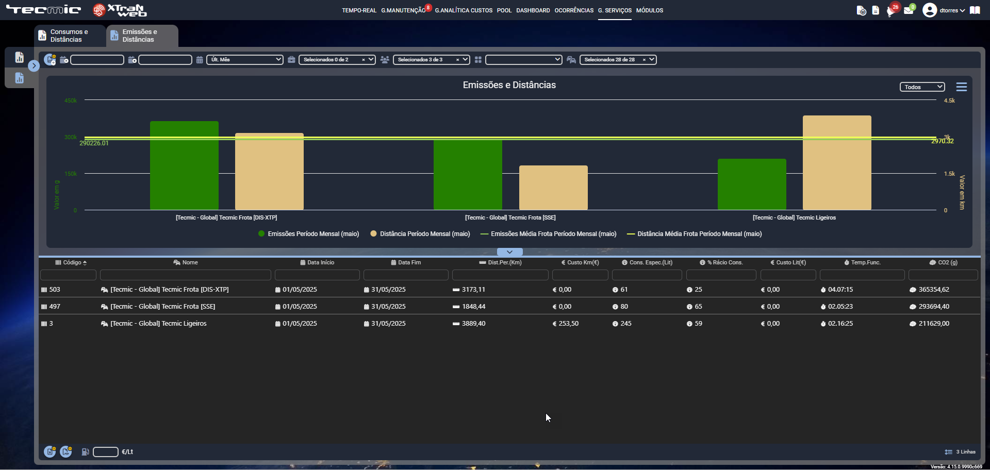The width and height of the screenshot is (990, 470).
Task: Sort table by Dist.Per.(Km) column
Action: 500,263
